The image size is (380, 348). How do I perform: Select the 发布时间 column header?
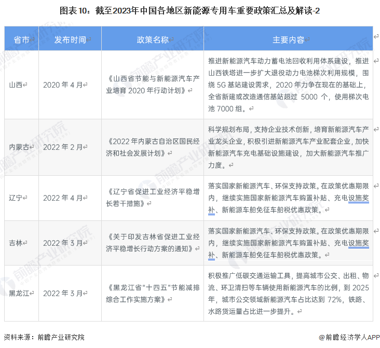(x=70, y=40)
